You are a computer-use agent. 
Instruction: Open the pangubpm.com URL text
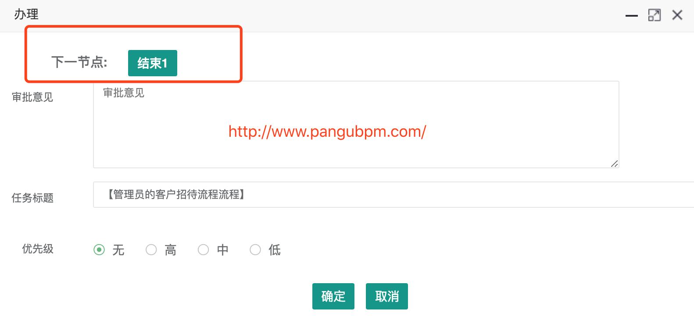click(327, 132)
